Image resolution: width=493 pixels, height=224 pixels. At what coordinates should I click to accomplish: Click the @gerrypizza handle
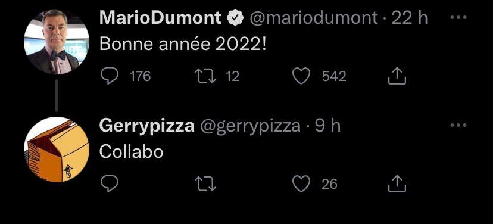250,126
